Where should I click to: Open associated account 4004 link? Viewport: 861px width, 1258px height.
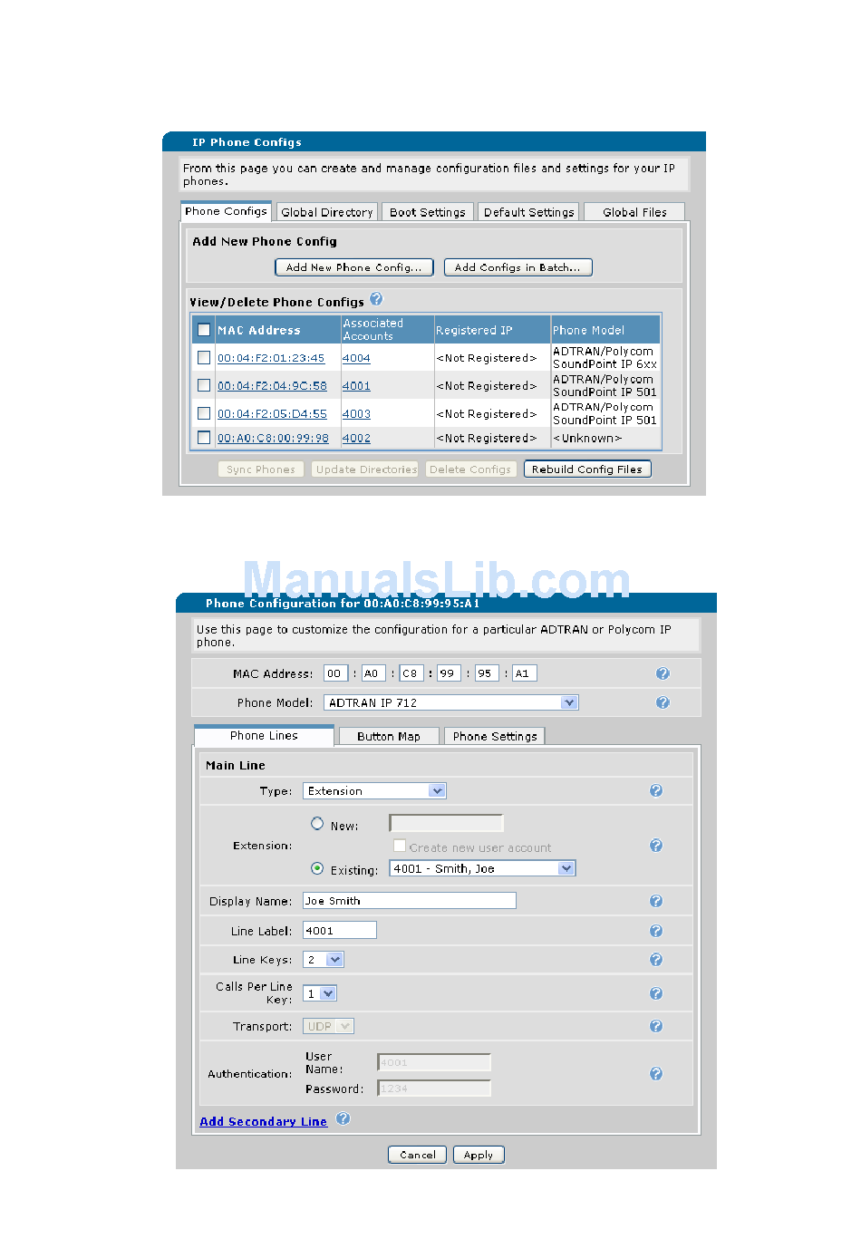[356, 358]
